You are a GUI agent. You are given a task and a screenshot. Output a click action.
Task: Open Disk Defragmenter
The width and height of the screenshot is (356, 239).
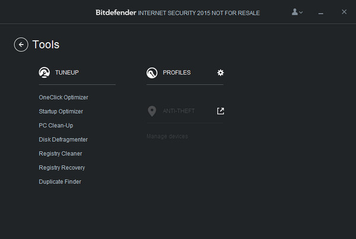63,139
